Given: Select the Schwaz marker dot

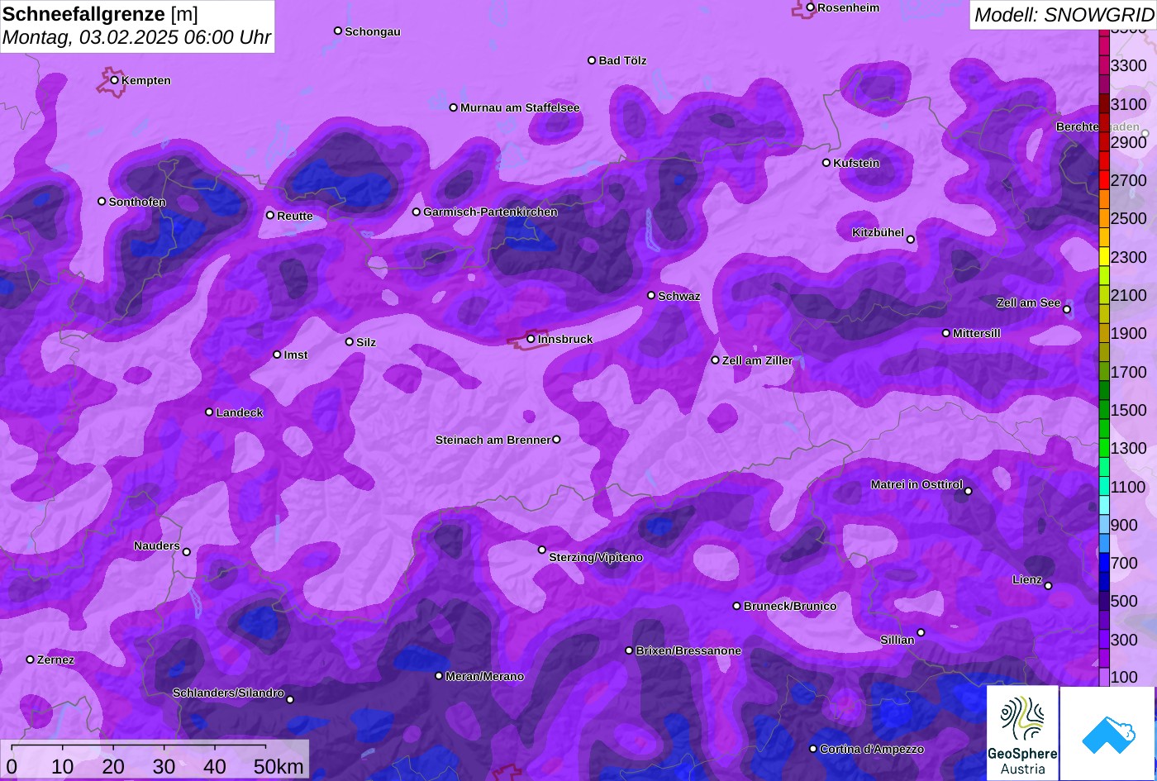Looking at the screenshot, I should [651, 295].
